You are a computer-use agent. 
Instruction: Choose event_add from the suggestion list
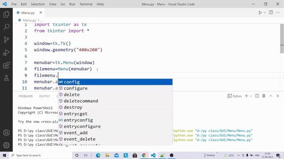[115, 132]
